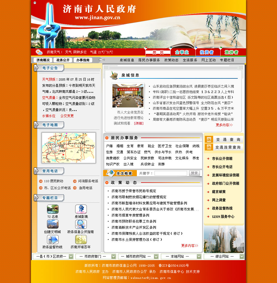Open the 市长公开信箱 link
The width and height of the screenshot is (277, 283).
pyautogui.click(x=222, y=158)
